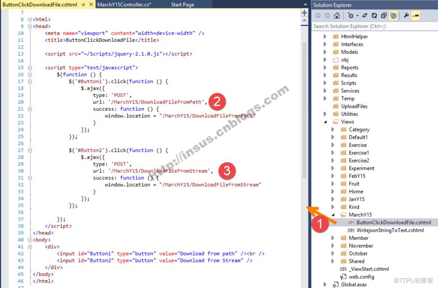Select ButtonClickDownloadFile.cshtml in Solution Explorer

(x=394, y=223)
